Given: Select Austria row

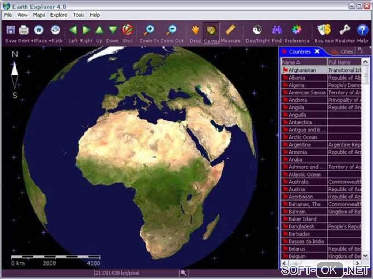Looking at the screenshot, I should click(x=321, y=189).
